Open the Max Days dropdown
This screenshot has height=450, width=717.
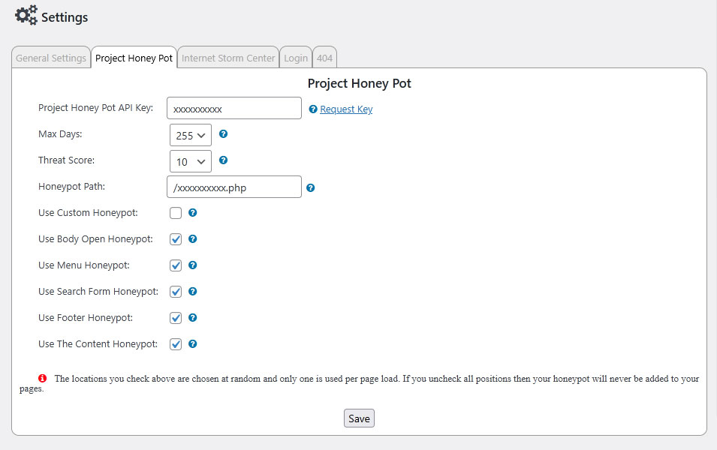(x=190, y=135)
